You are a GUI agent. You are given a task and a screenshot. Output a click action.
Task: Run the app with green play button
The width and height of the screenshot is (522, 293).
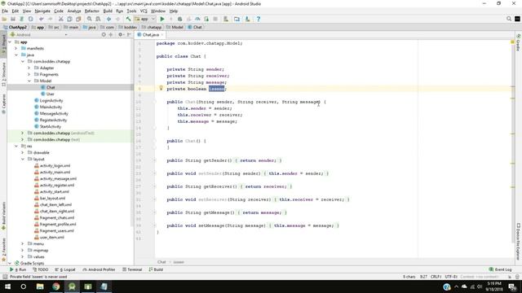(162, 19)
